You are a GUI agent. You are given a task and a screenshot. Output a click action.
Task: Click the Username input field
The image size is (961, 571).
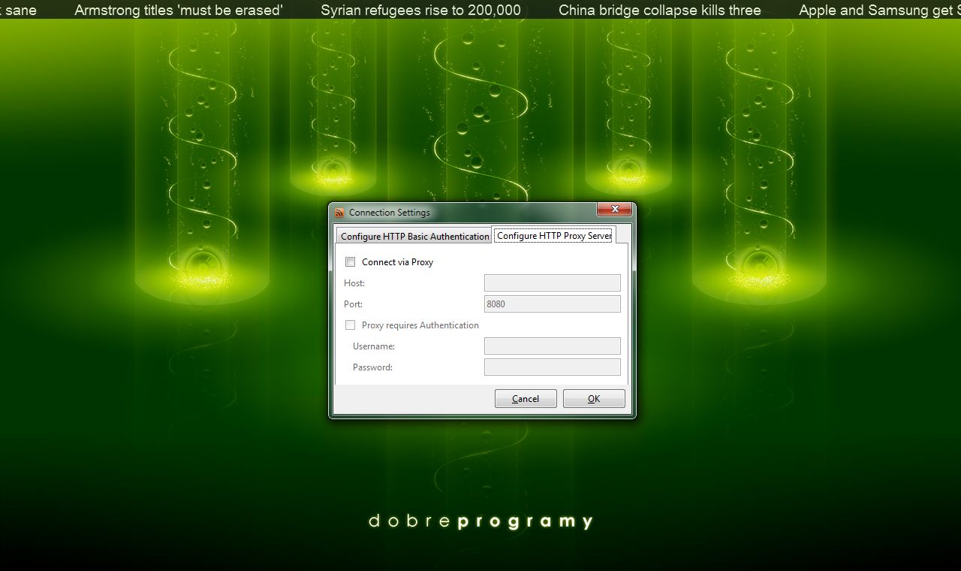tap(553, 346)
